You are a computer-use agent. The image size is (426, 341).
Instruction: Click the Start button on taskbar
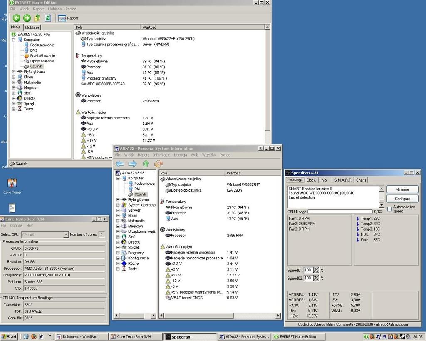pos(9,337)
